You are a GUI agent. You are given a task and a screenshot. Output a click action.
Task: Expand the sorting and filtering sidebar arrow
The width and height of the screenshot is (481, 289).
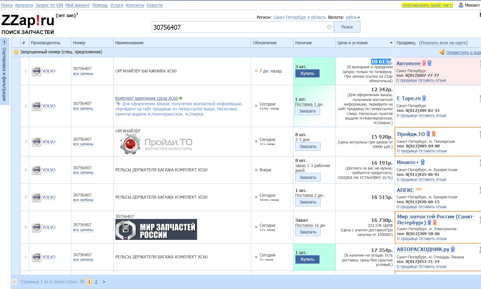click(5, 42)
